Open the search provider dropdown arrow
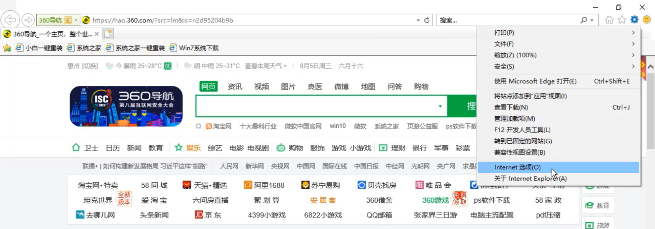 592,20
